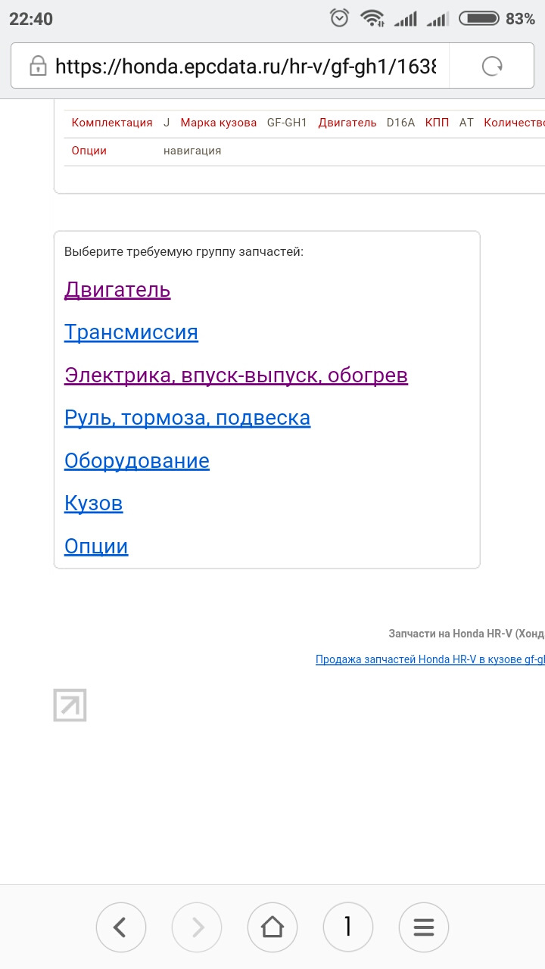Select the Количество label at the row edge
This screenshot has height=969, width=545.
coord(514,123)
